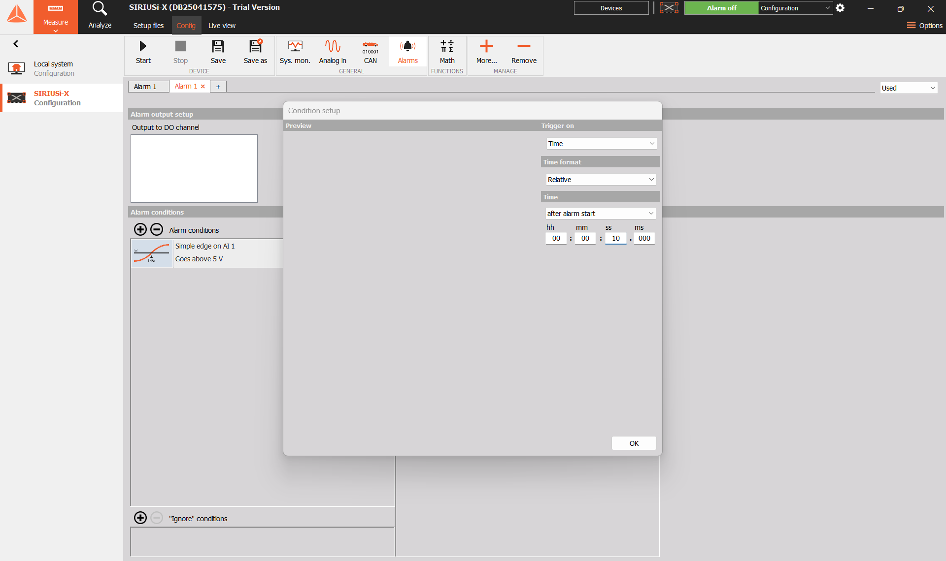Open the after alarm start dropdown
This screenshot has height=561, width=946.
[601, 214]
